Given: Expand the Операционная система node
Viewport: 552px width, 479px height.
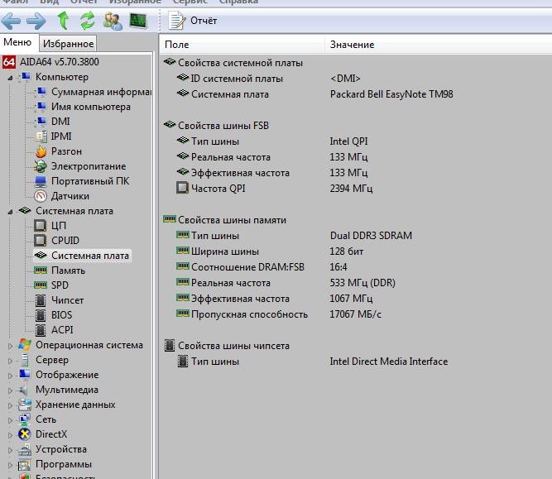Looking at the screenshot, I should (11, 345).
